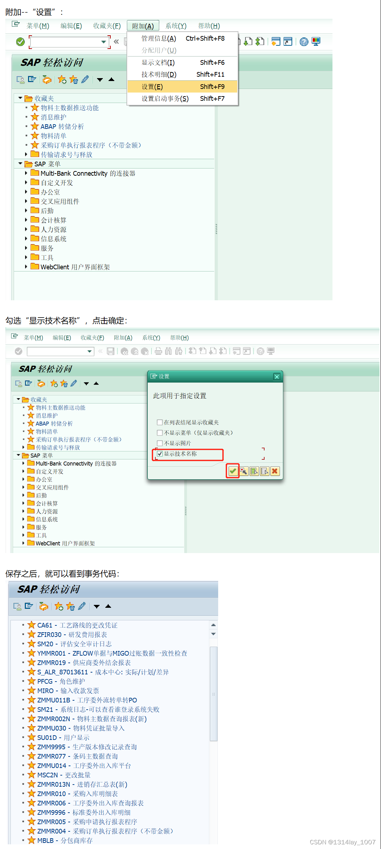The width and height of the screenshot is (381, 849).
Task: Click star icon of ZFIR030 研发费用报表
Action: coord(32,634)
